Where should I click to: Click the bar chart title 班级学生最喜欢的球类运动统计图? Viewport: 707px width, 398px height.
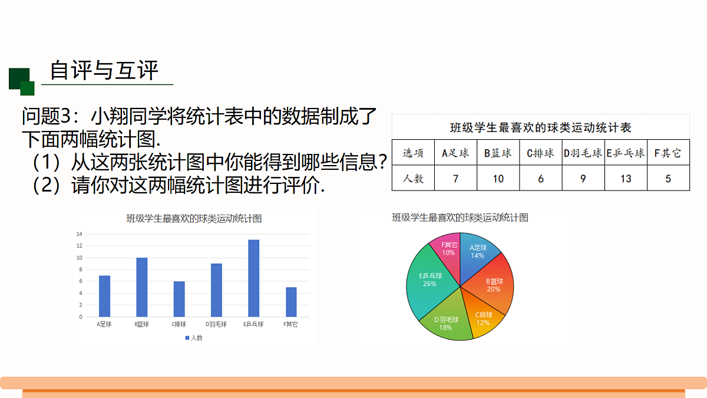click(194, 218)
